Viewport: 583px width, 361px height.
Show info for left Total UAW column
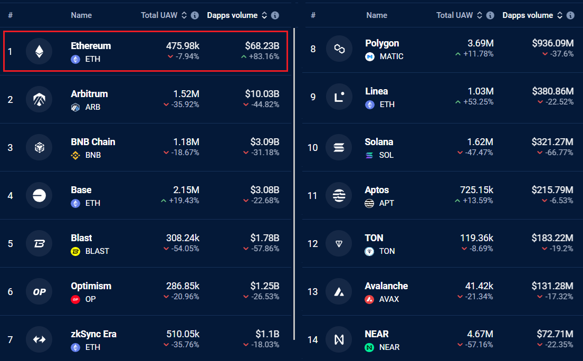click(195, 15)
